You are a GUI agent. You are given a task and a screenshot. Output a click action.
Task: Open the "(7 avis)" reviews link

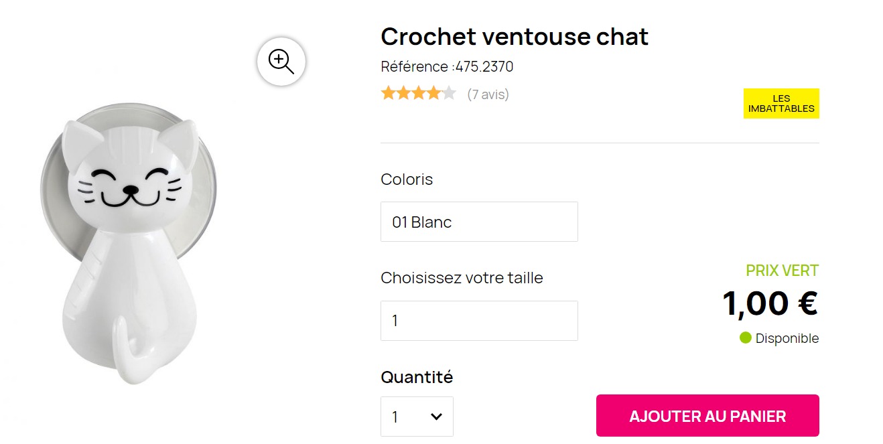[x=488, y=94]
